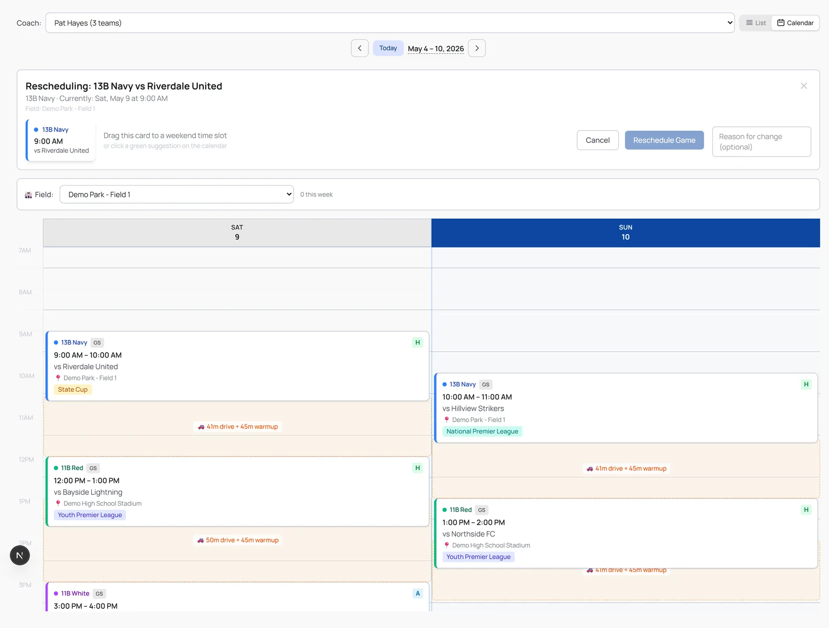Click the Today button
829x628 pixels.
tap(388, 48)
